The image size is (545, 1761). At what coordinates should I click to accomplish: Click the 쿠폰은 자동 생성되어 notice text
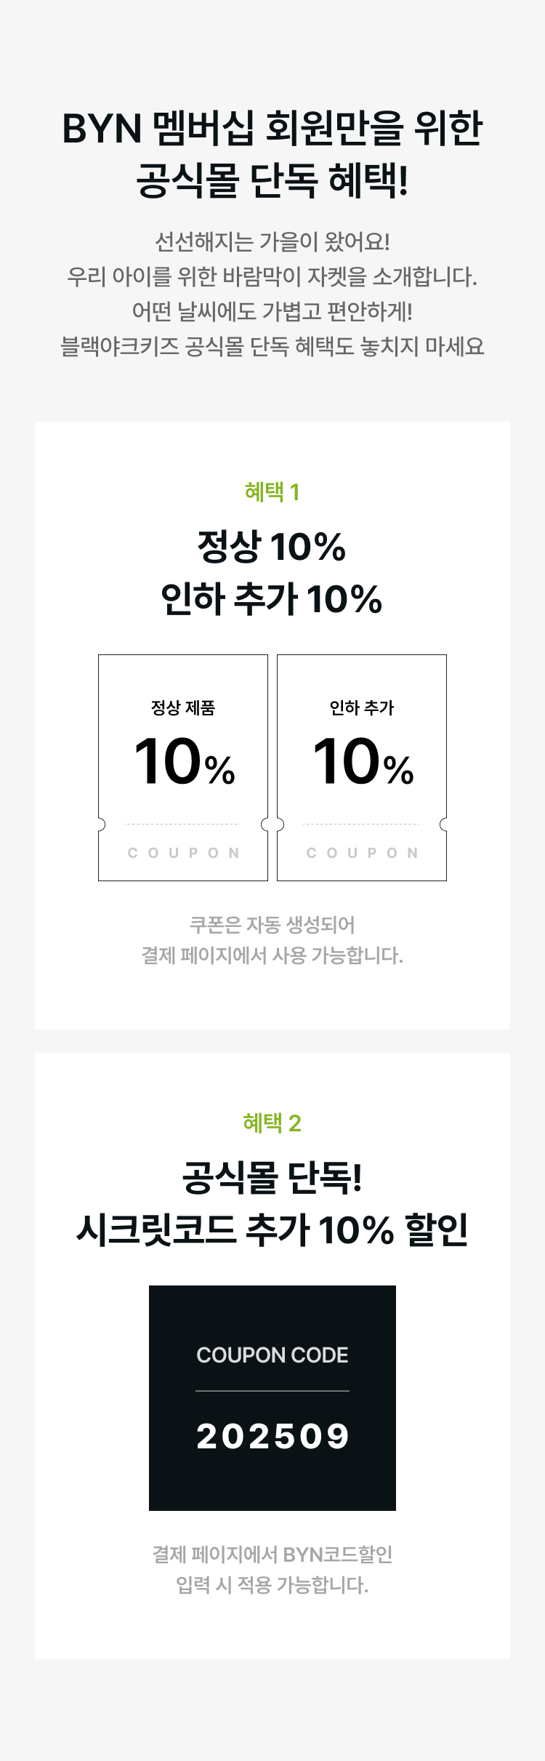tap(272, 925)
